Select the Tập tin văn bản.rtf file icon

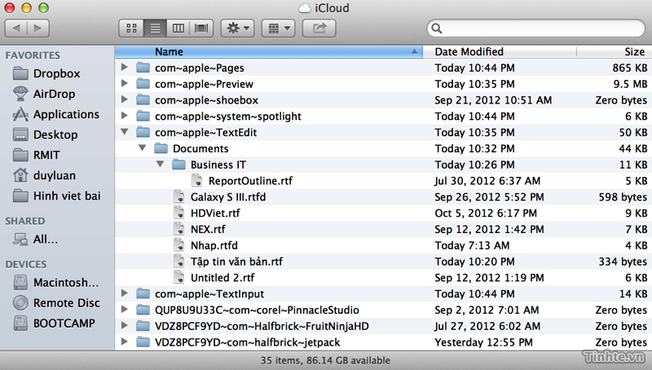[179, 262]
